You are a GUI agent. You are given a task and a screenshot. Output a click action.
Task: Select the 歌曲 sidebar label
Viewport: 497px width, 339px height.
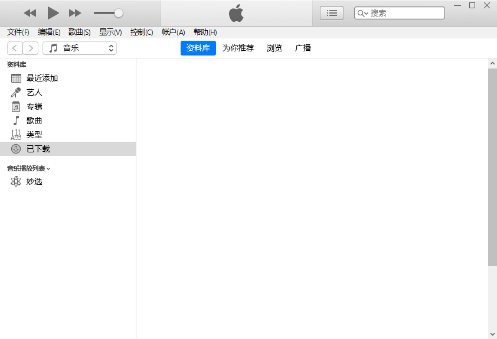point(34,120)
